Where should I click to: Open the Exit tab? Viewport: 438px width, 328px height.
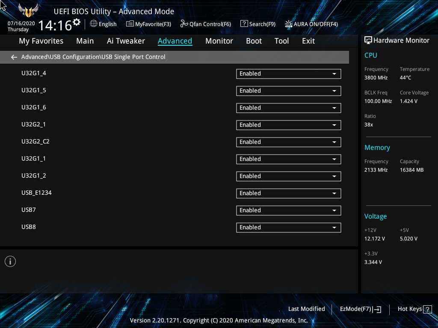click(x=308, y=41)
